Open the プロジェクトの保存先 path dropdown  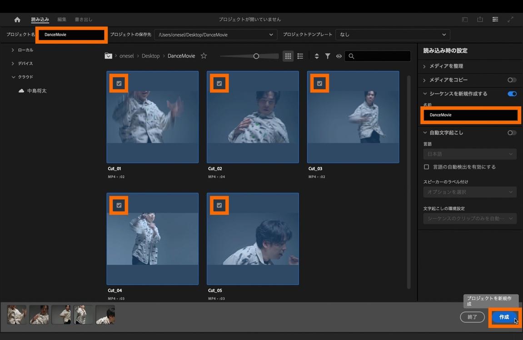pyautogui.click(x=215, y=35)
